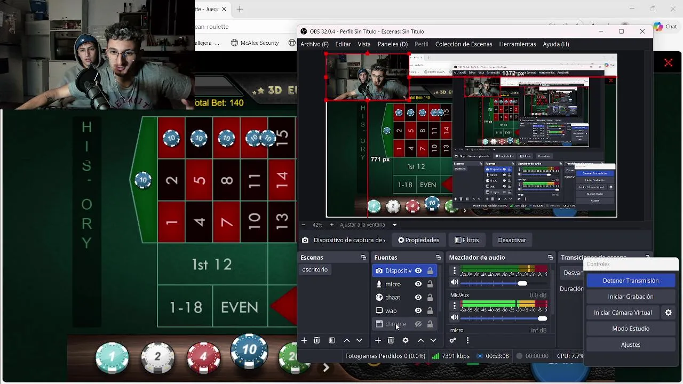
Task: Undock the Mezclador de audio panel
Action: point(550,258)
